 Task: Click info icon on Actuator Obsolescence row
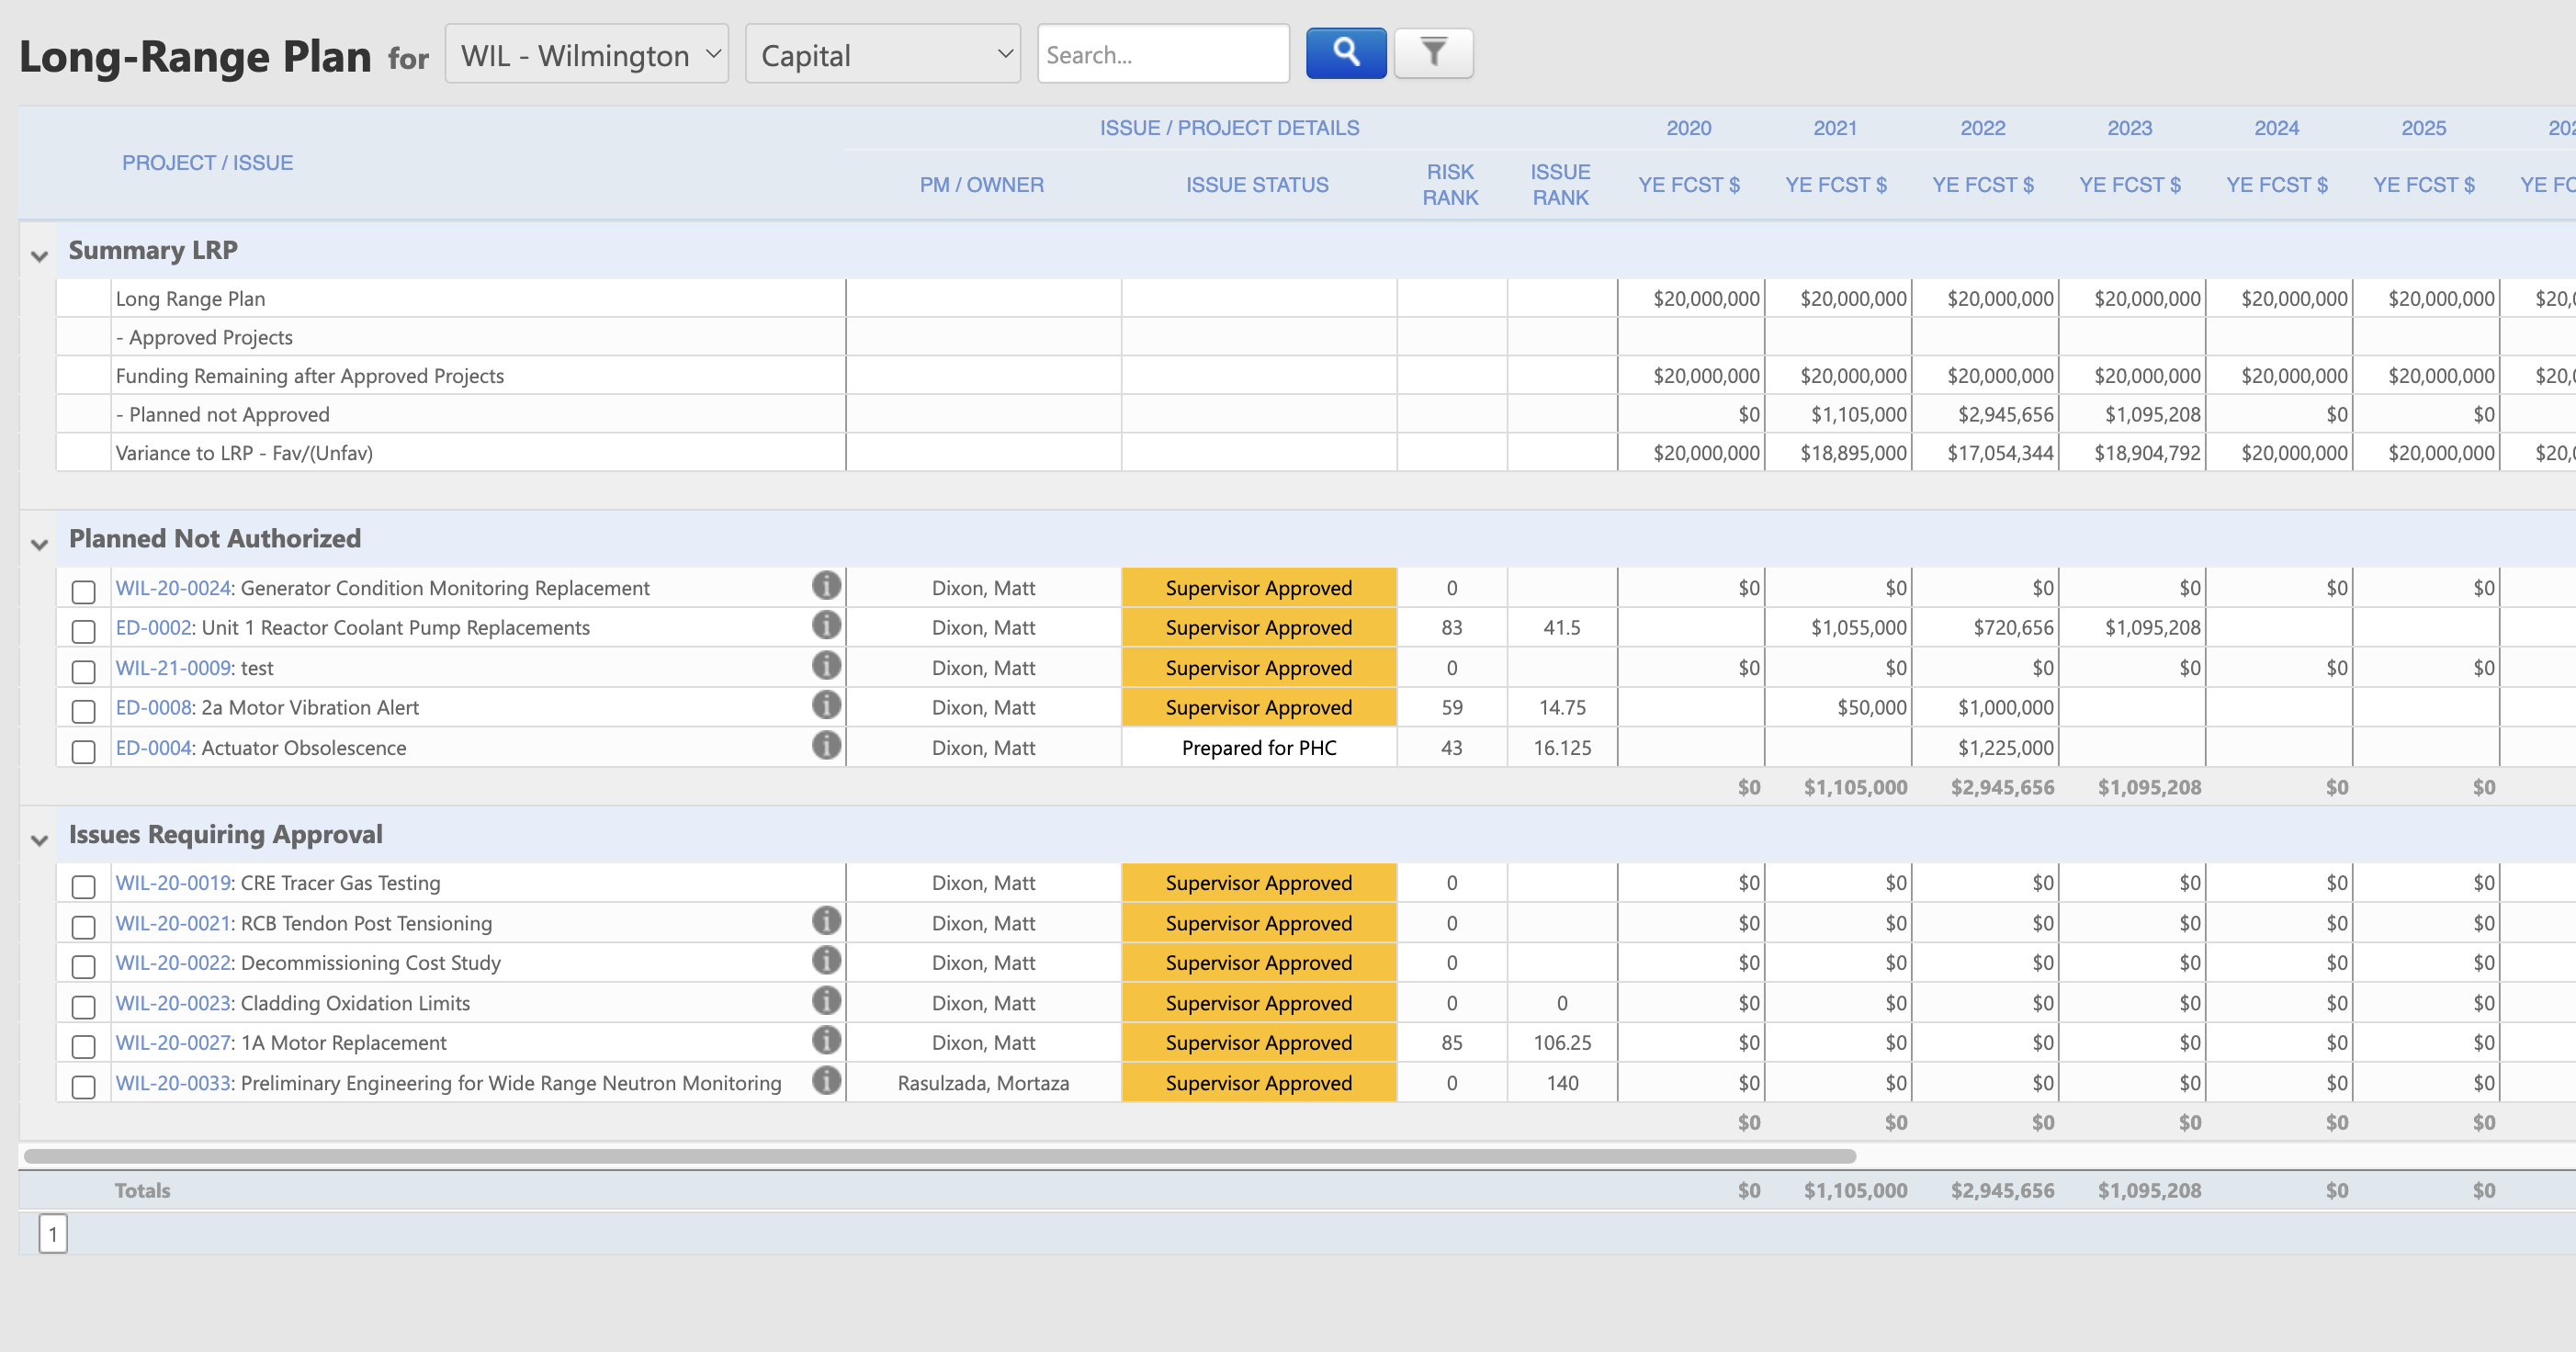(826, 746)
